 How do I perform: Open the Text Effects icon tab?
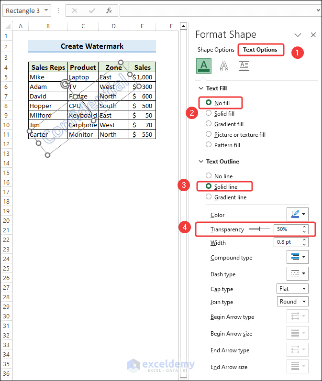(x=224, y=66)
